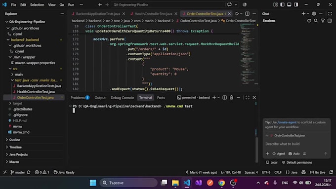Switch to Output panel tab

(100, 98)
